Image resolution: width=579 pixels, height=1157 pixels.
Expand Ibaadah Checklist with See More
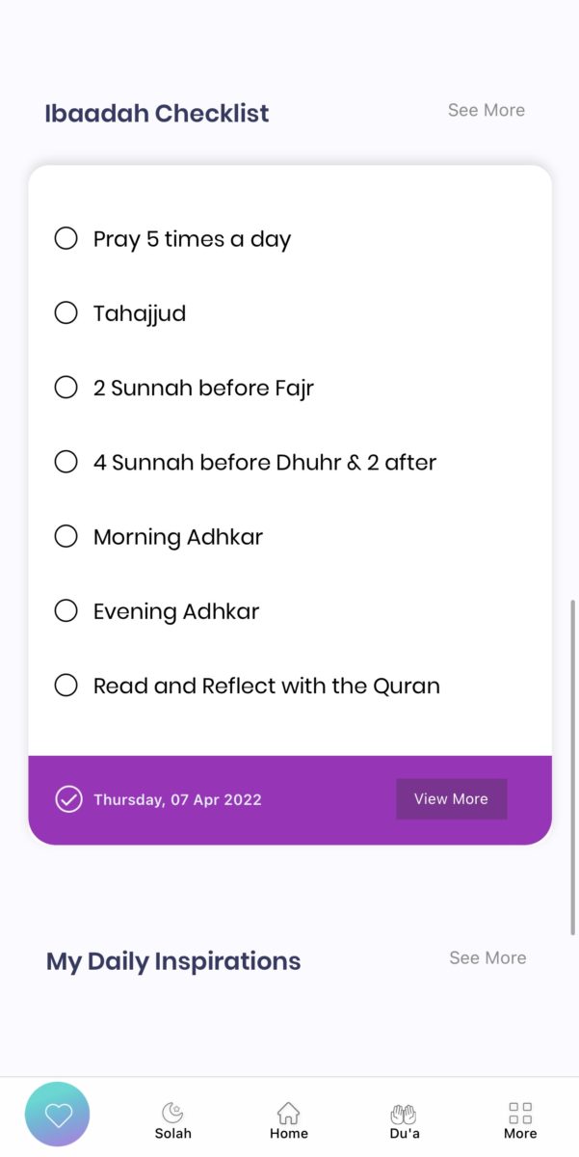487,111
